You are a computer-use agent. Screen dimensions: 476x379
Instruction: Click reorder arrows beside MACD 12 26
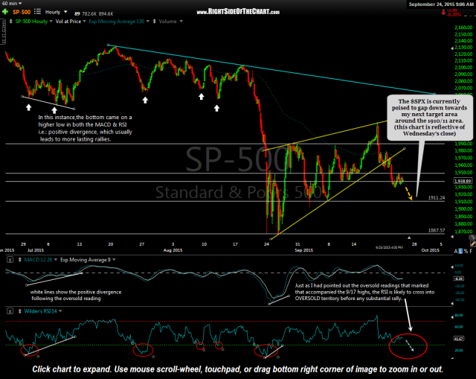[20, 260]
